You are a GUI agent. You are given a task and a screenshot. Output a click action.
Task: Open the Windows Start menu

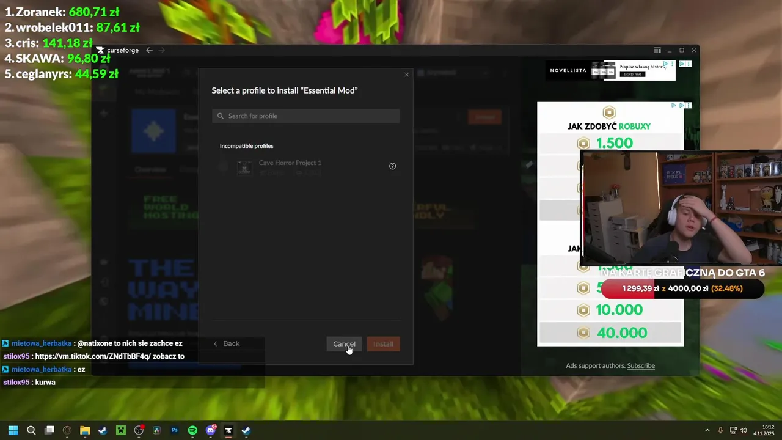13,430
